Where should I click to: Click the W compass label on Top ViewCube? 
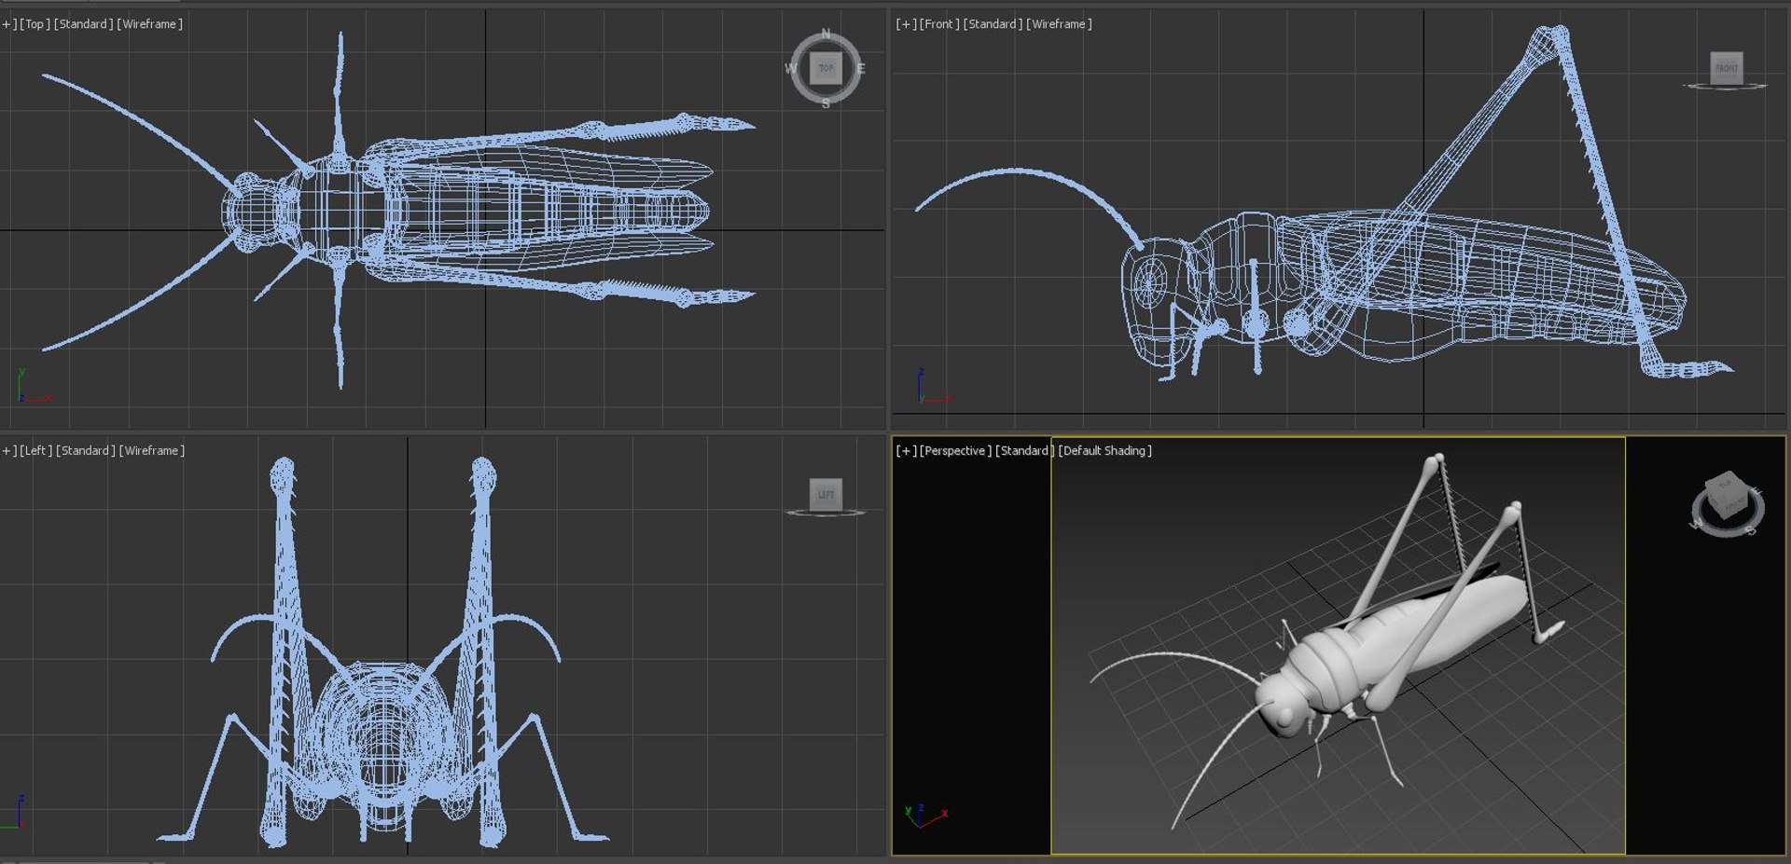tap(791, 69)
